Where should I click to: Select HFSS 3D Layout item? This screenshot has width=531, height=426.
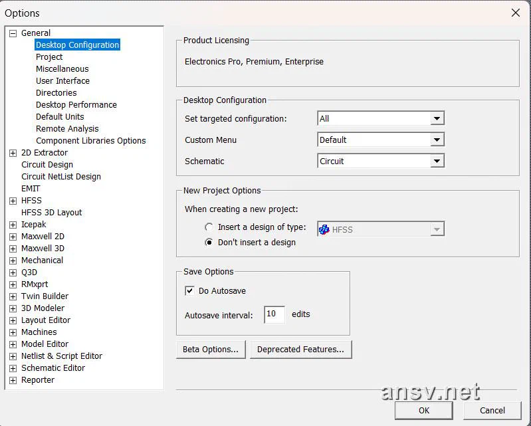point(51,212)
